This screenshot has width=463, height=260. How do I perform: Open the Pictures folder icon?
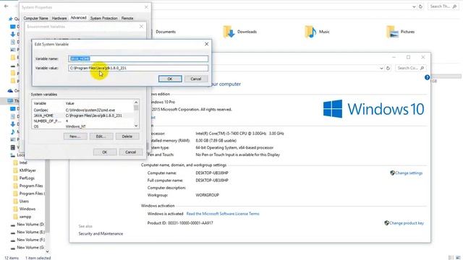coord(392,32)
